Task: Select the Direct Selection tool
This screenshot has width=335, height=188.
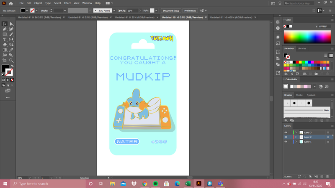Action: click(x=11, y=24)
